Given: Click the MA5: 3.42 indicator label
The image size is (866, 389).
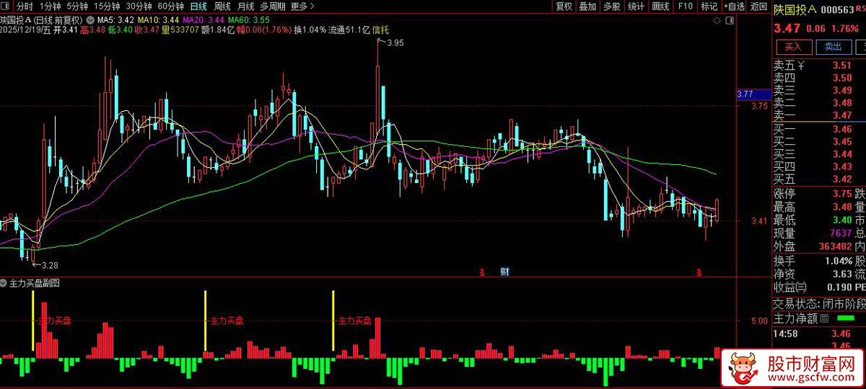Looking at the screenshot, I should [x=114, y=19].
